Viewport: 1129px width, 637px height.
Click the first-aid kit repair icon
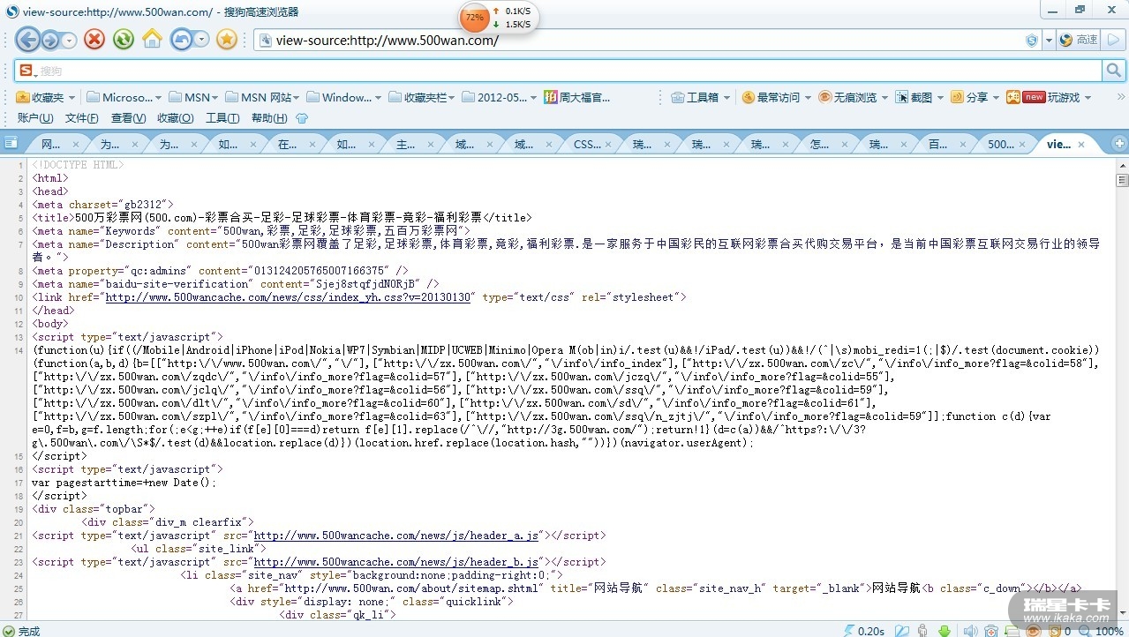991,631
